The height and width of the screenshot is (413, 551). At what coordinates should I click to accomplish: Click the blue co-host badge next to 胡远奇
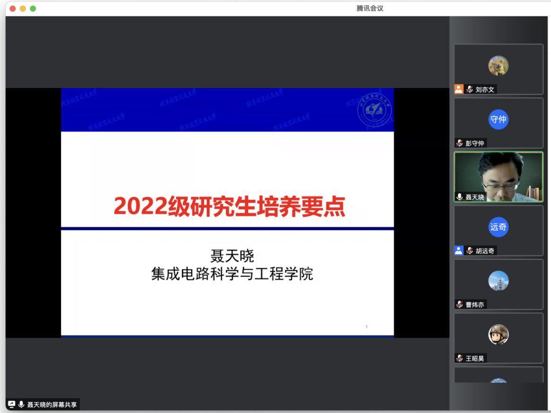coord(458,251)
